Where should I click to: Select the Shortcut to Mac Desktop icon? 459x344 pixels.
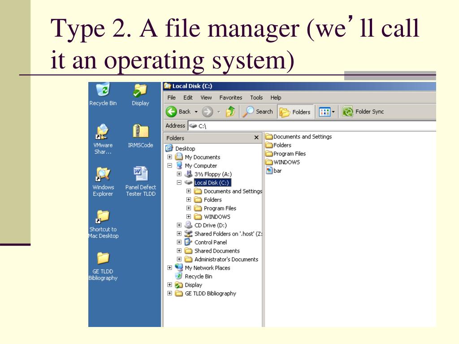pos(103,217)
